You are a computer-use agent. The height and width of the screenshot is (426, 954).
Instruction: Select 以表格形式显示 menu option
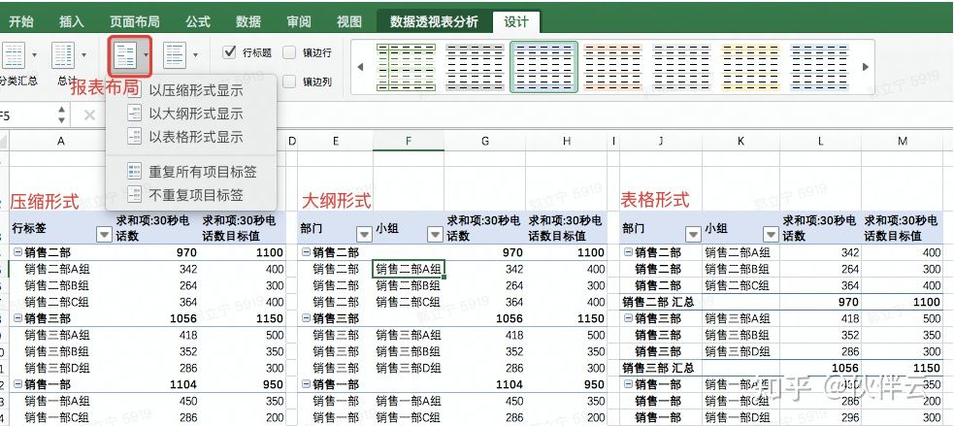click(195, 137)
